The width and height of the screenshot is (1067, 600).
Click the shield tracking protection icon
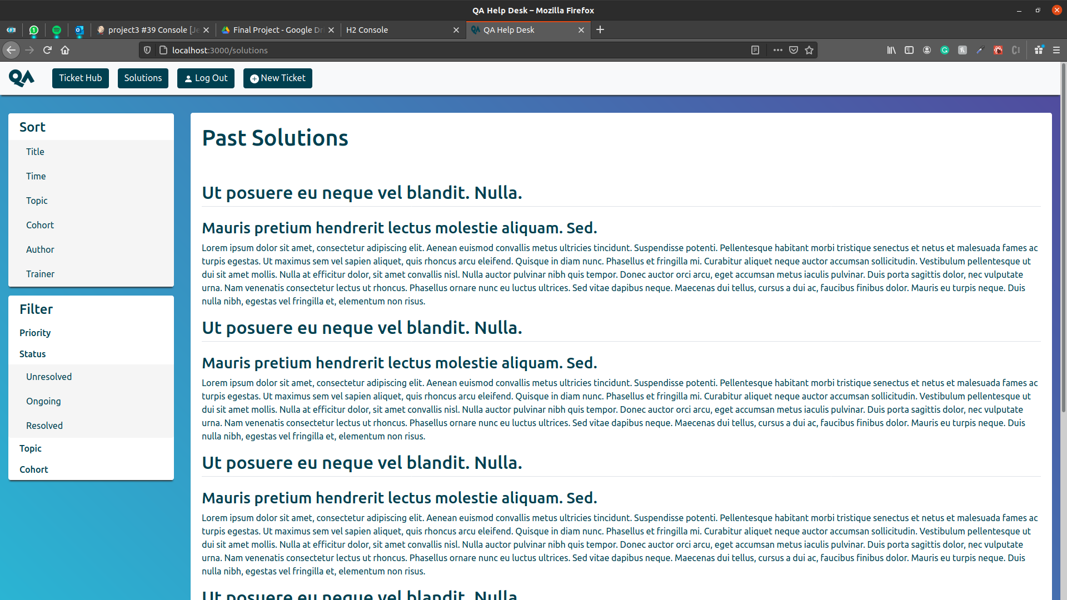point(147,50)
